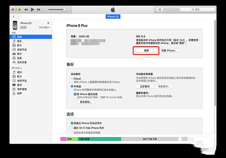Click the fast-forward playback button
The width and height of the screenshot is (226, 158).
(39, 10)
